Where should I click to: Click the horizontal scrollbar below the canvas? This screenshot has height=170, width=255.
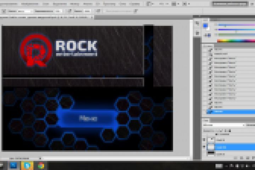115,158
